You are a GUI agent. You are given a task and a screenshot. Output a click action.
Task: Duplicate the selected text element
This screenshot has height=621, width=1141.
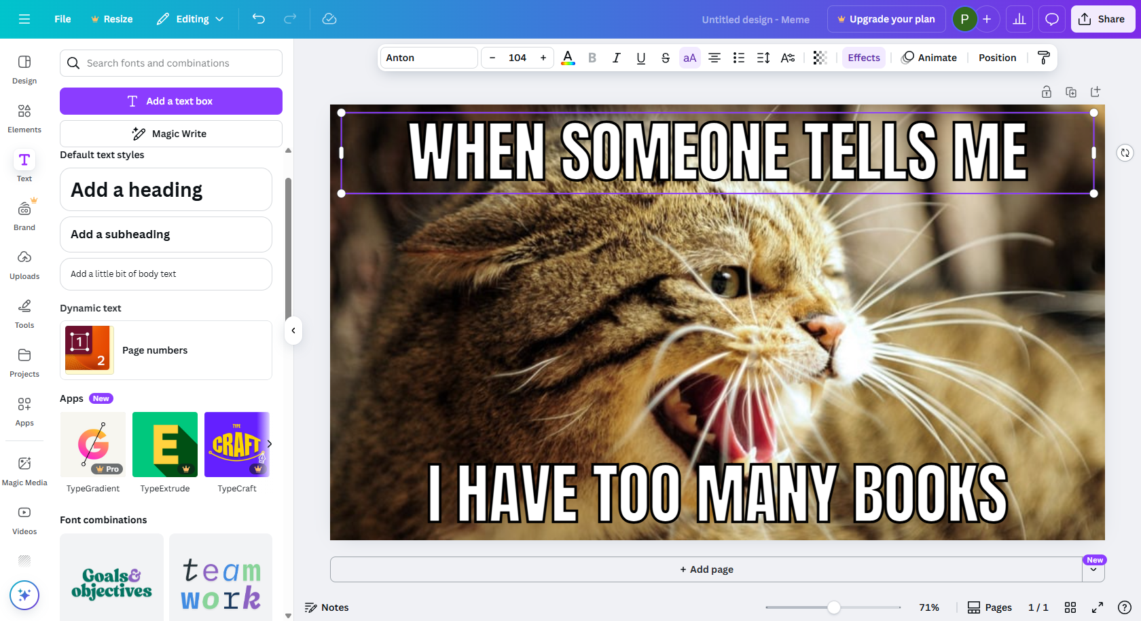1071,92
